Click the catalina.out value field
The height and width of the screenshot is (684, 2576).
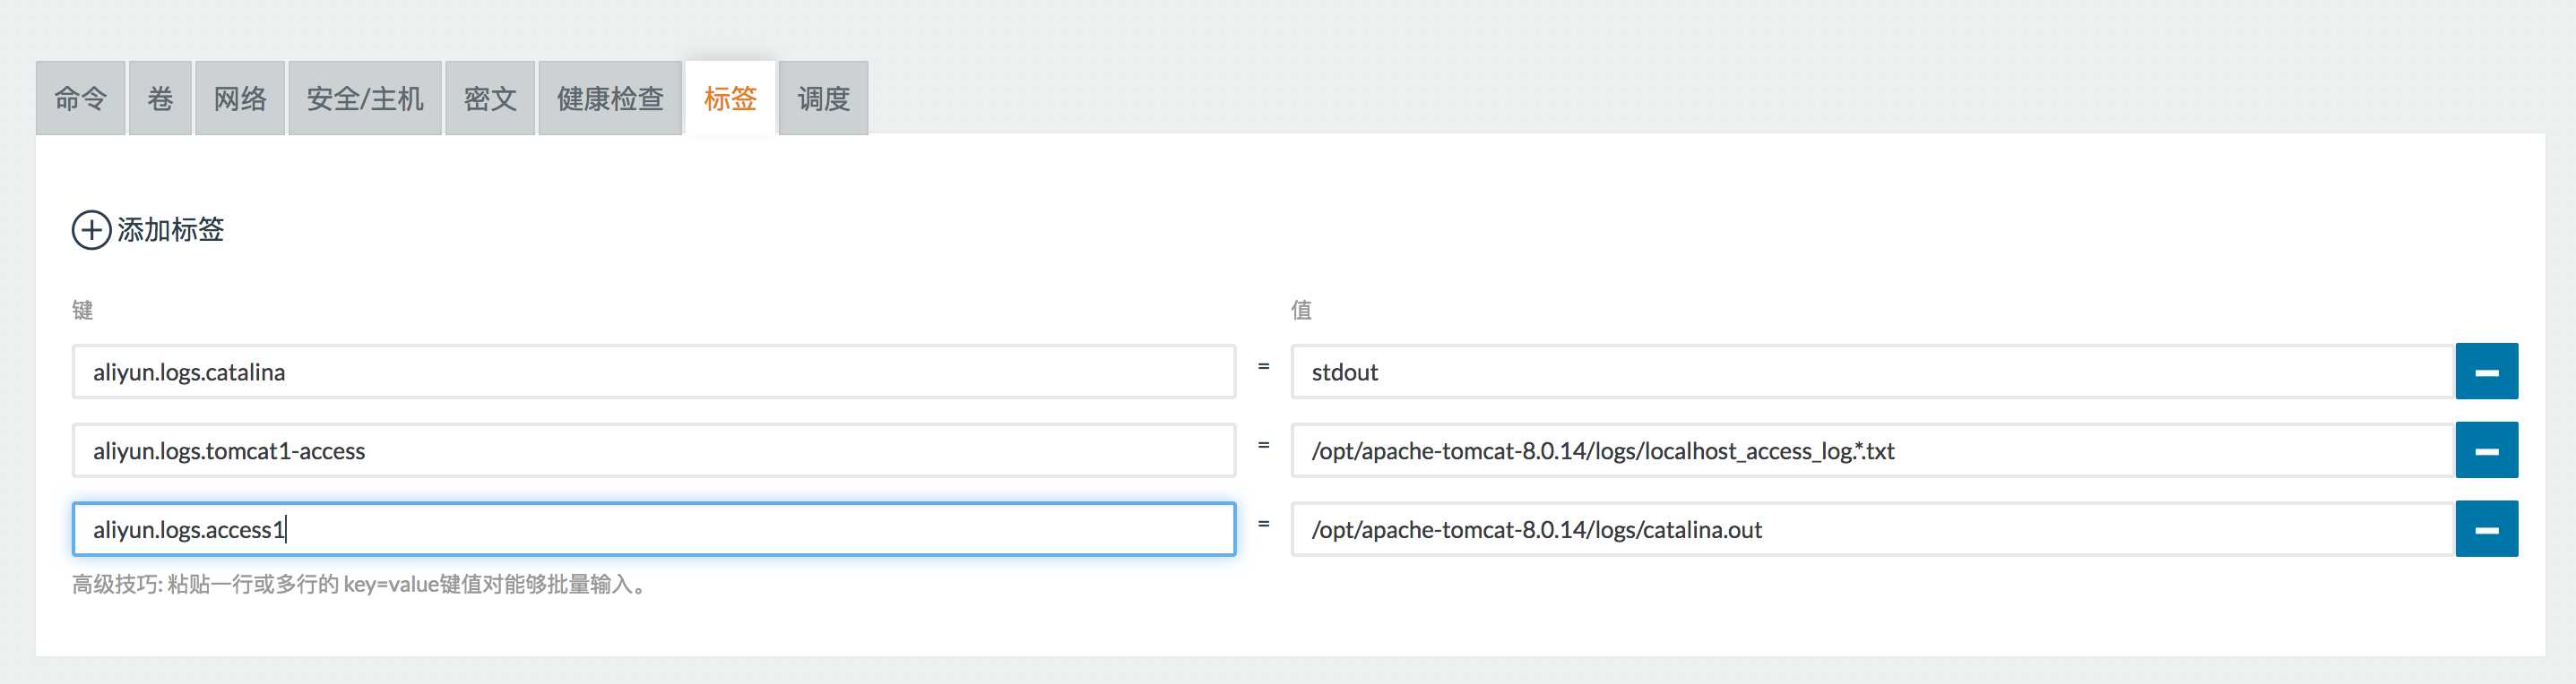pyautogui.click(x=1873, y=529)
